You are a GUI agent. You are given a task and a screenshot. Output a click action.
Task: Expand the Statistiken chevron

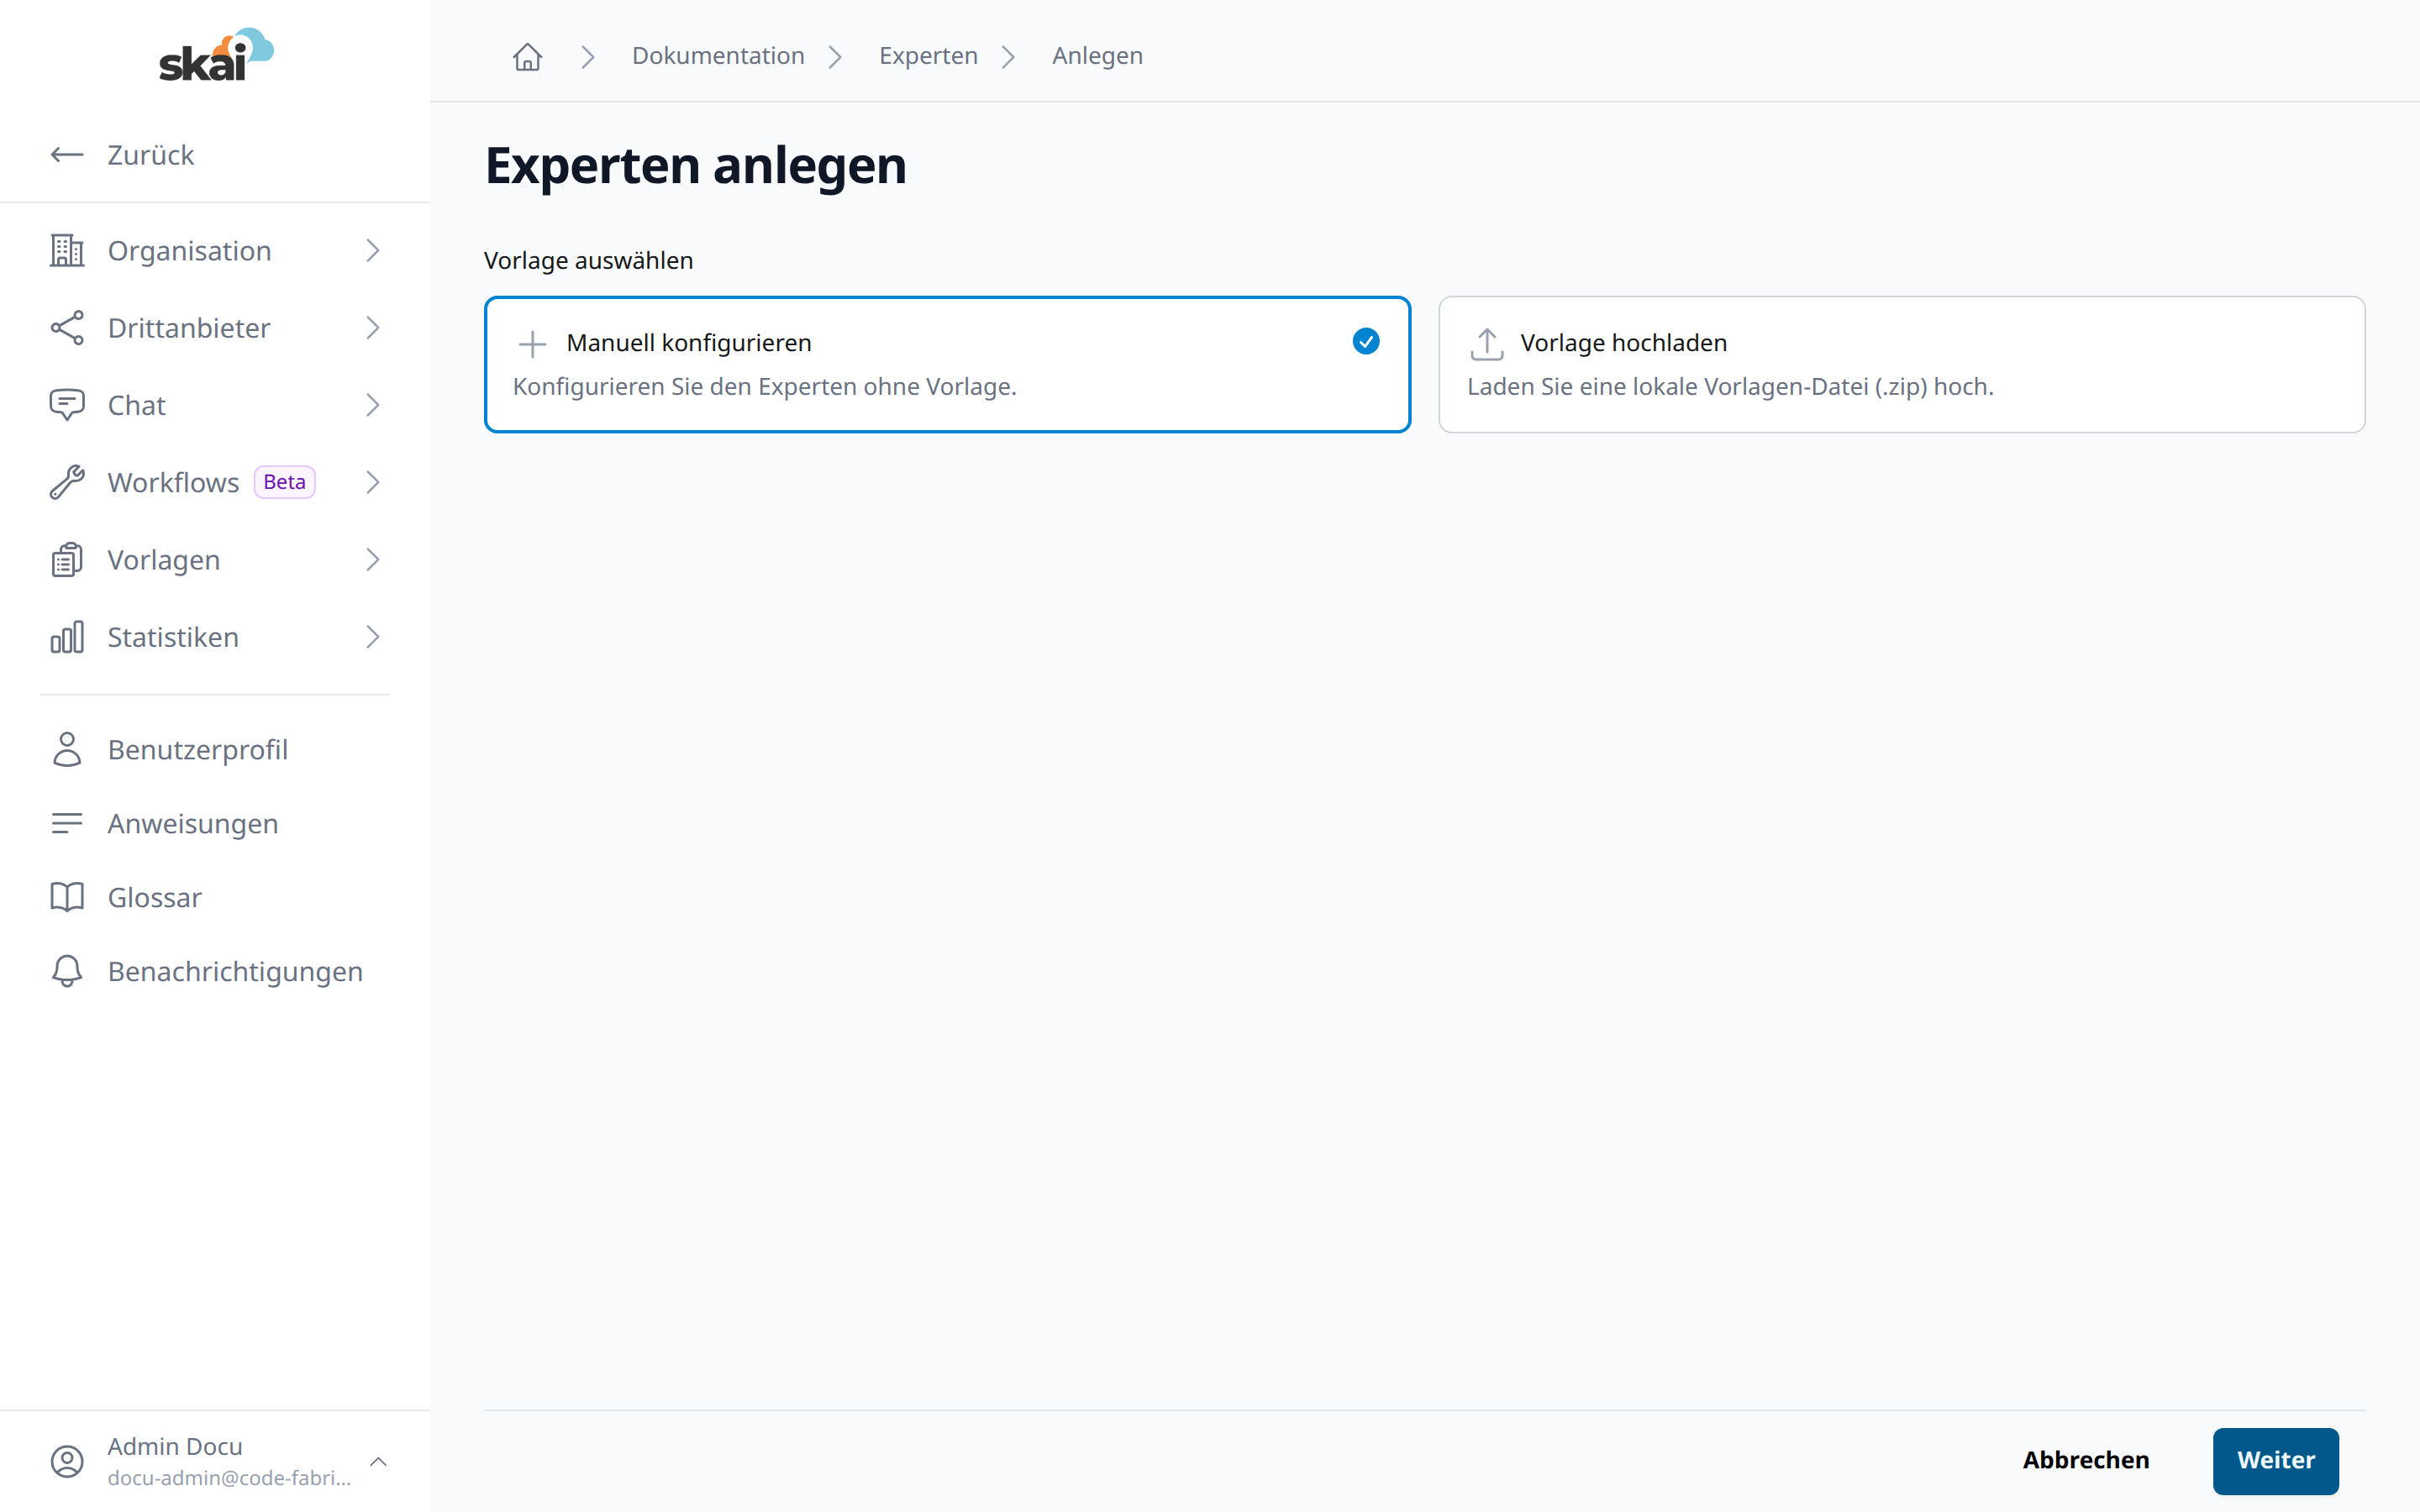click(x=373, y=637)
